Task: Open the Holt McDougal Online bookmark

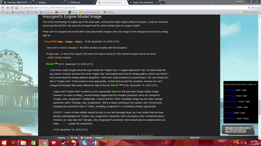Action: tap(90, 12)
